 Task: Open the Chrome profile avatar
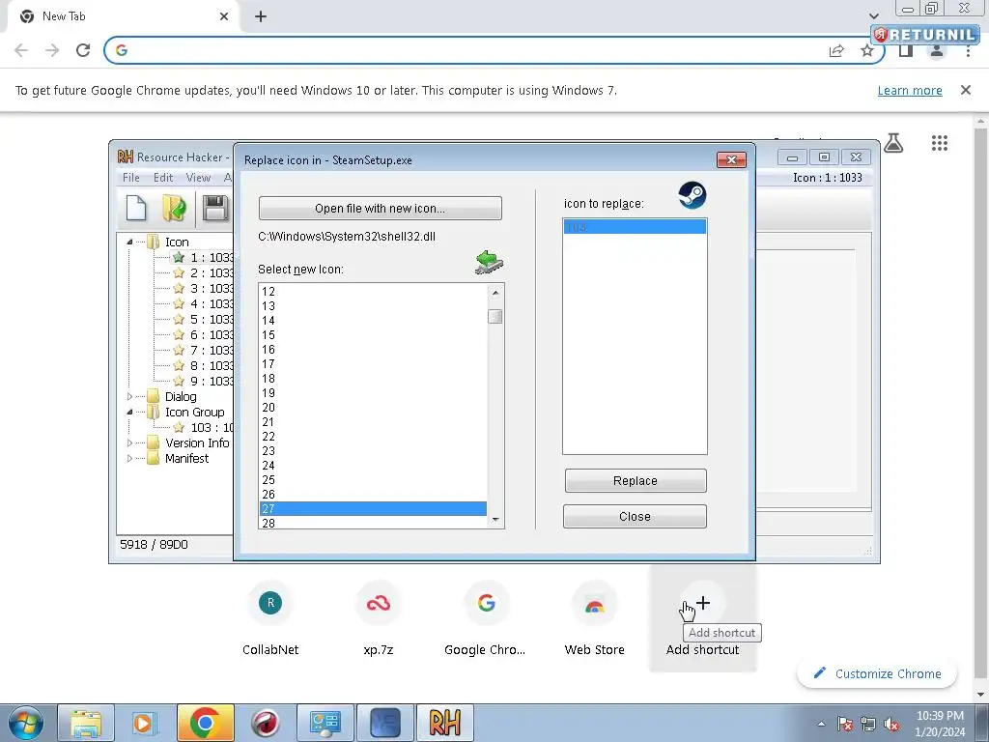pos(937,50)
